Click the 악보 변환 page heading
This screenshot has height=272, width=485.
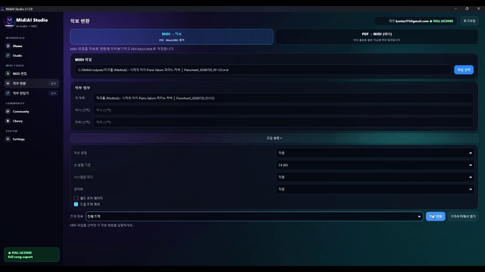pyautogui.click(x=80, y=21)
